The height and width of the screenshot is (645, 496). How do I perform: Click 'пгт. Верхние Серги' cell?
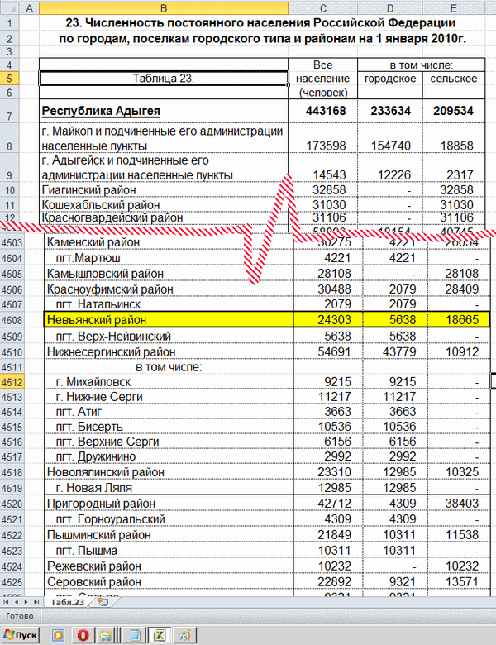pyautogui.click(x=169, y=442)
